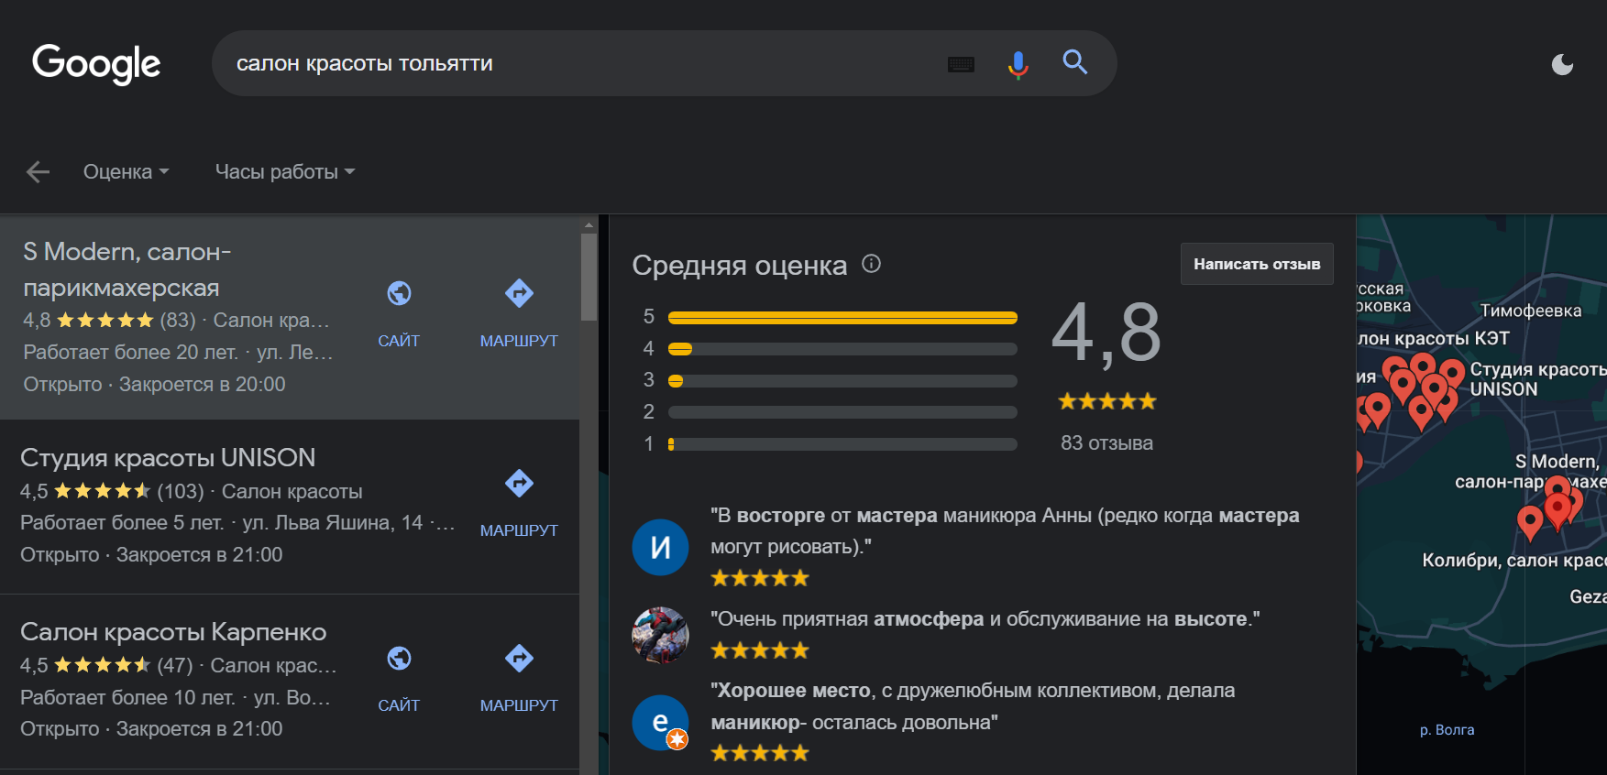Click review text about мастера маникюра Анны

point(1005,531)
